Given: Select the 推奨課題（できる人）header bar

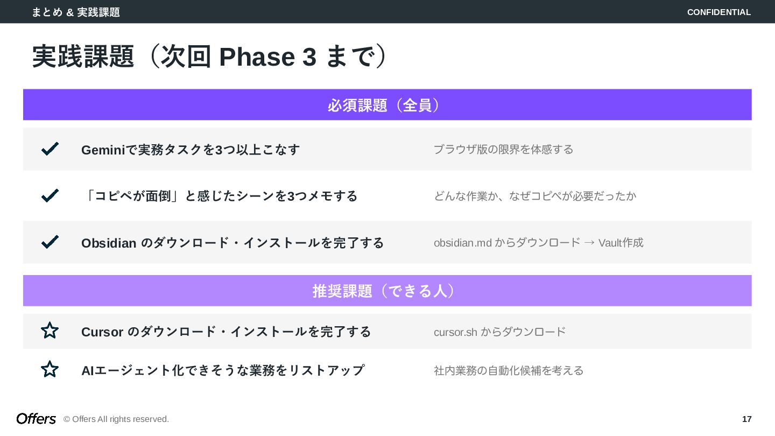Looking at the screenshot, I should pos(387,291).
